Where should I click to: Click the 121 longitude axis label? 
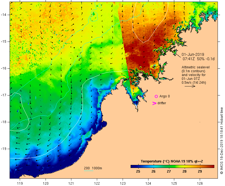point(71,183)
